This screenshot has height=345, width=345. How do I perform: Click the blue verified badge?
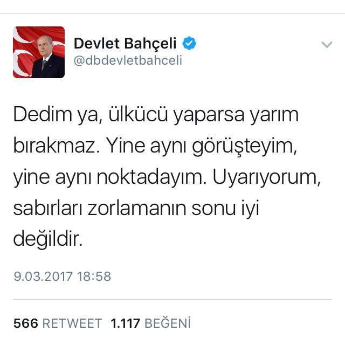(x=189, y=43)
